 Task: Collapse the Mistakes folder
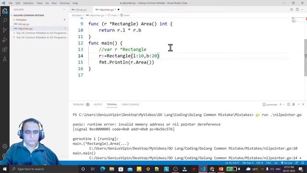pyautogui.click(x=21, y=20)
